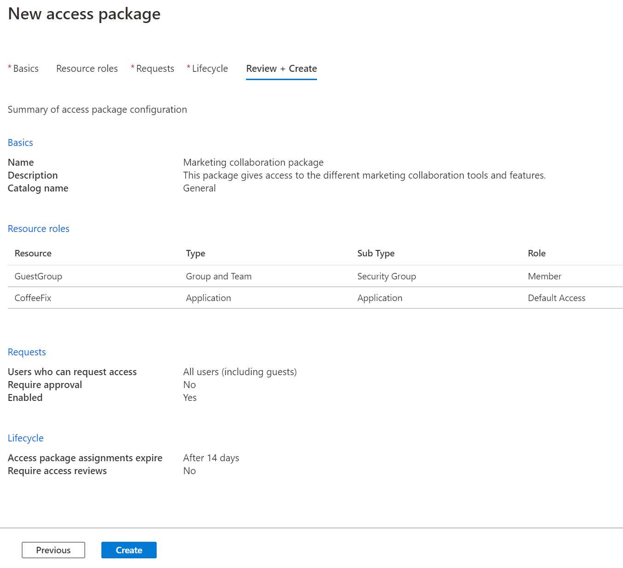Image resolution: width=623 pixels, height=568 pixels.
Task: Open the Lifecycle section link
Action: tap(25, 438)
